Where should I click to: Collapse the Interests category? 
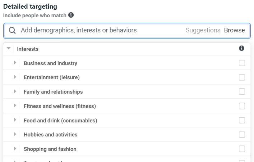click(9, 48)
